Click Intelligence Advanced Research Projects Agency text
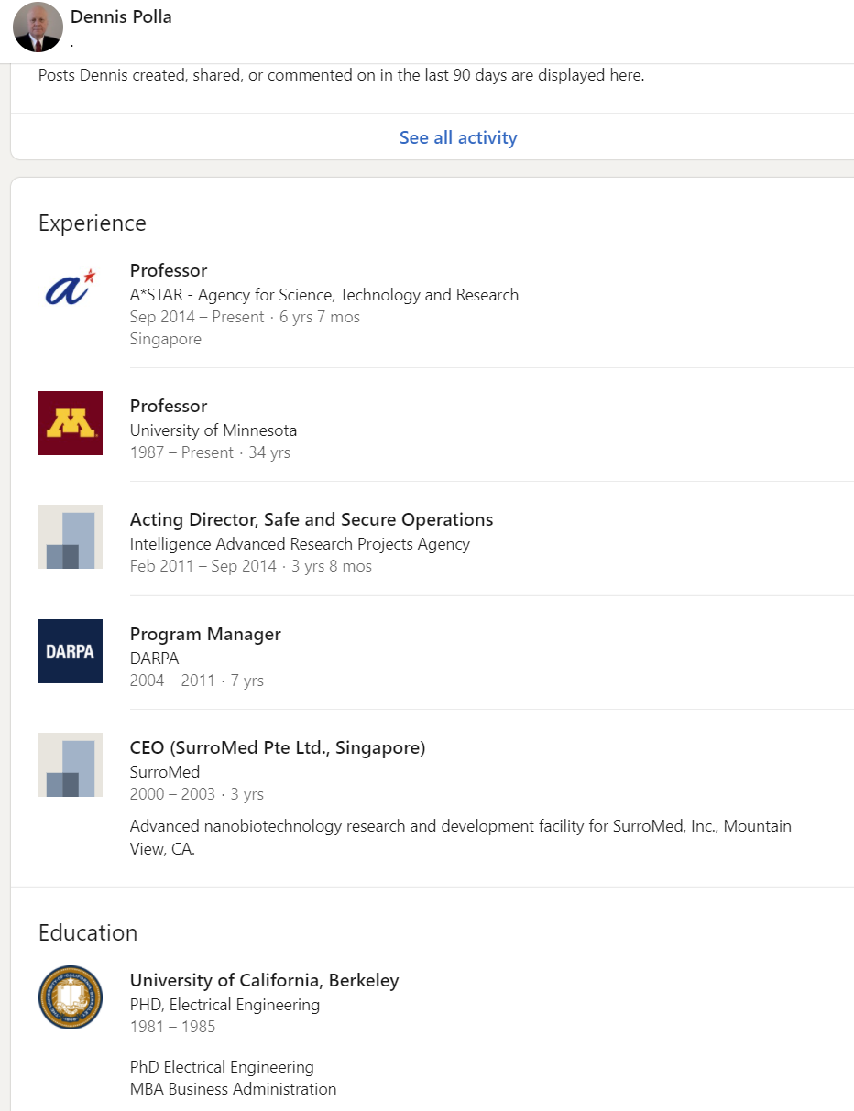854x1111 pixels. [300, 544]
